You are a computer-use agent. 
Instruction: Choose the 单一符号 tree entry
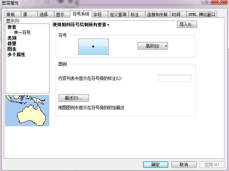22,32
